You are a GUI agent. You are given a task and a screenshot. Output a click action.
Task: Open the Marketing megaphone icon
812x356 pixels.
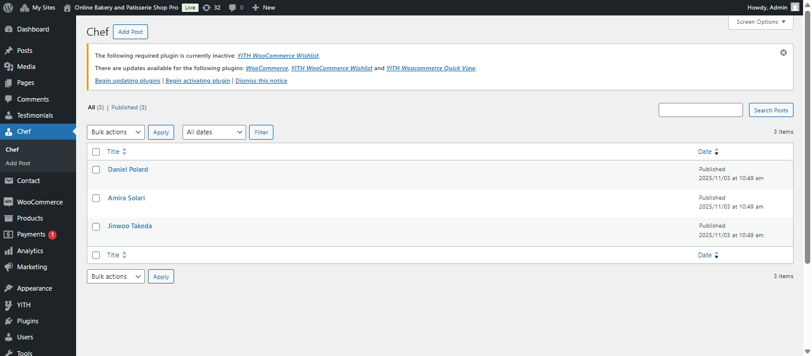click(x=8, y=267)
